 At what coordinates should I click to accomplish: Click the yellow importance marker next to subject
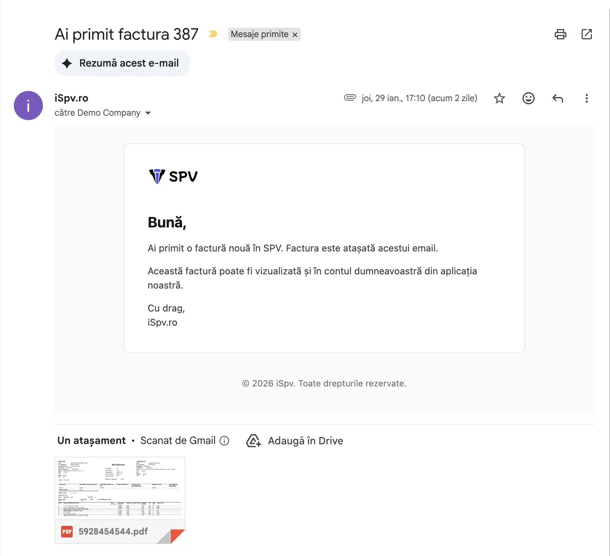213,34
